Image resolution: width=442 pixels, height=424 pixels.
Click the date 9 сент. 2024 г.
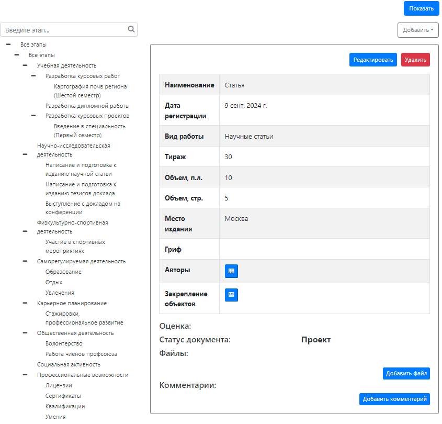(x=246, y=106)
